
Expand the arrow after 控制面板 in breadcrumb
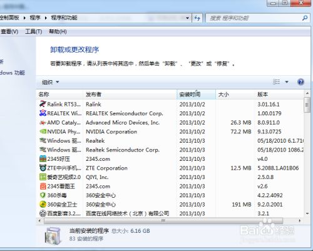point(24,18)
